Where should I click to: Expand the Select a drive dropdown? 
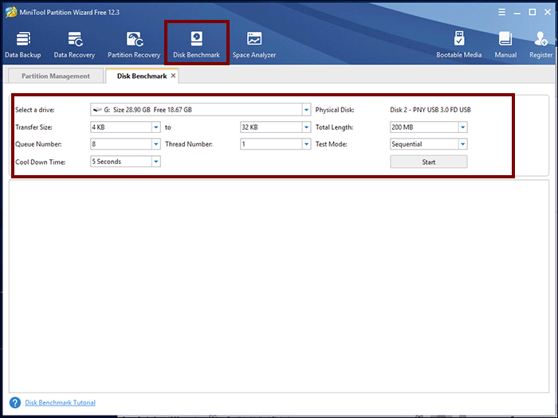(x=306, y=110)
